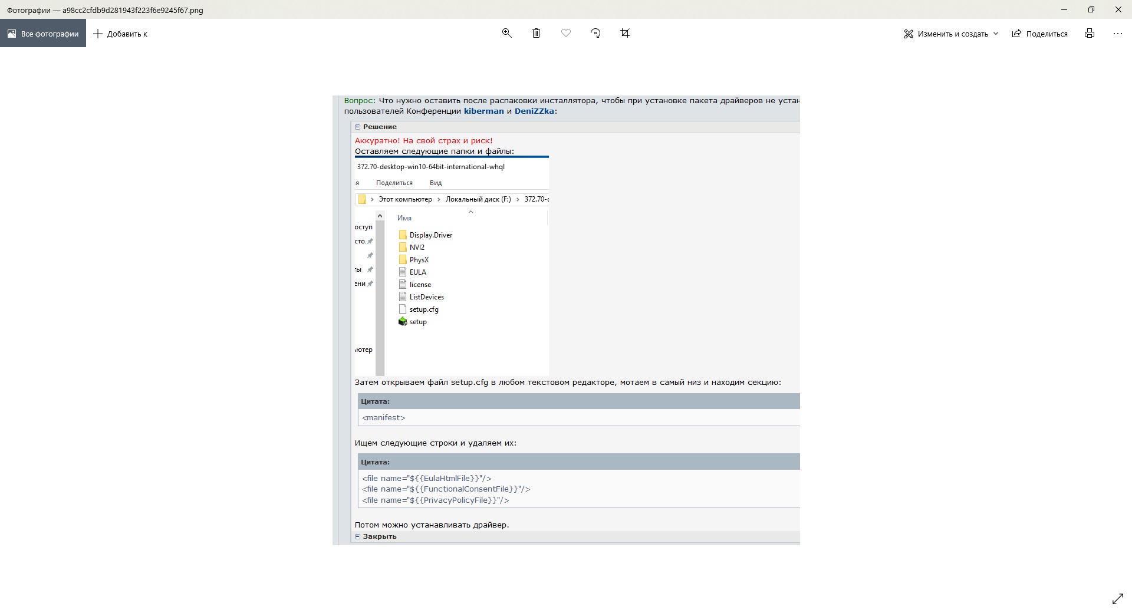Open the three-dots more options menu

(1118, 34)
